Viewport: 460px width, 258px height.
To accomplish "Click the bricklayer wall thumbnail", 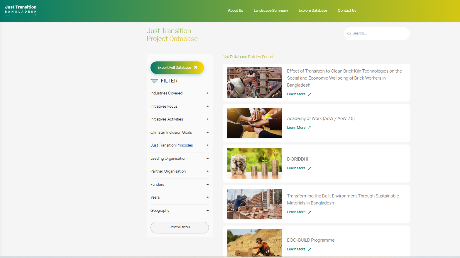I will click(254, 204).
